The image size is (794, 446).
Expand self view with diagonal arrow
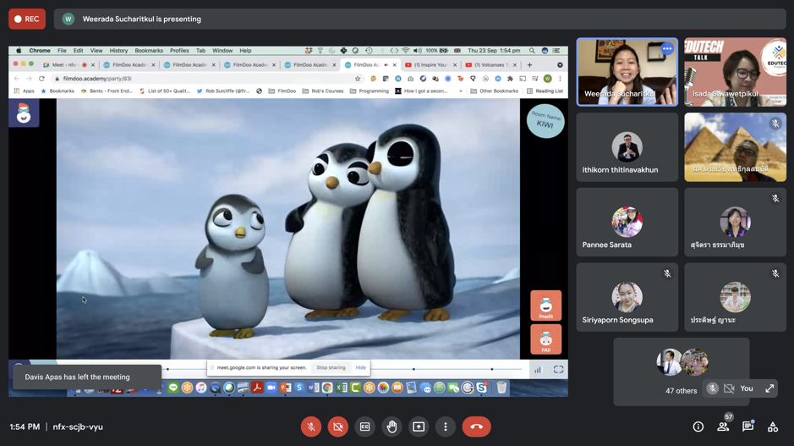click(x=769, y=388)
